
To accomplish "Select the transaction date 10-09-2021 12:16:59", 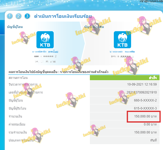I will pyautogui.click(x=142, y=84).
